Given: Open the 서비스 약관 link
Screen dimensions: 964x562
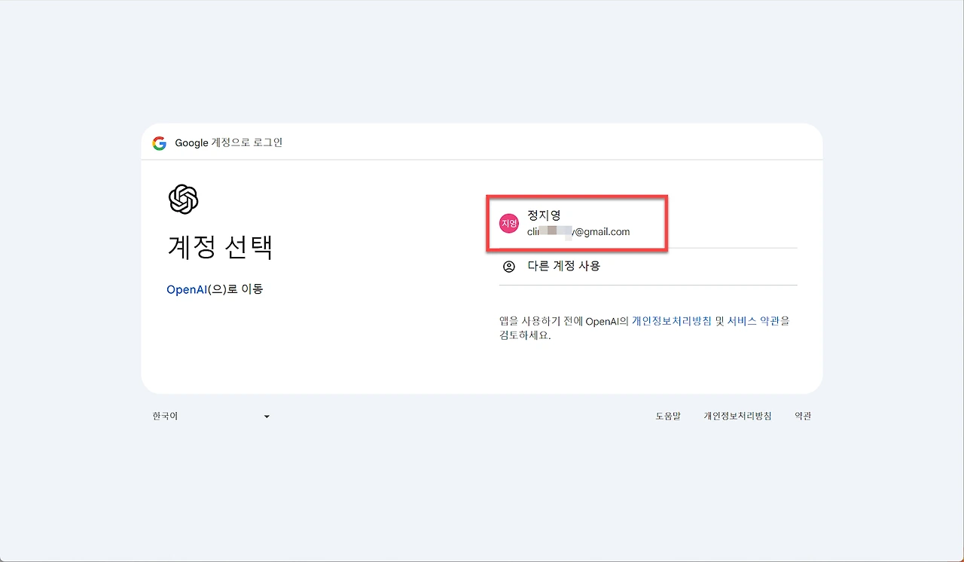Looking at the screenshot, I should coord(753,321).
